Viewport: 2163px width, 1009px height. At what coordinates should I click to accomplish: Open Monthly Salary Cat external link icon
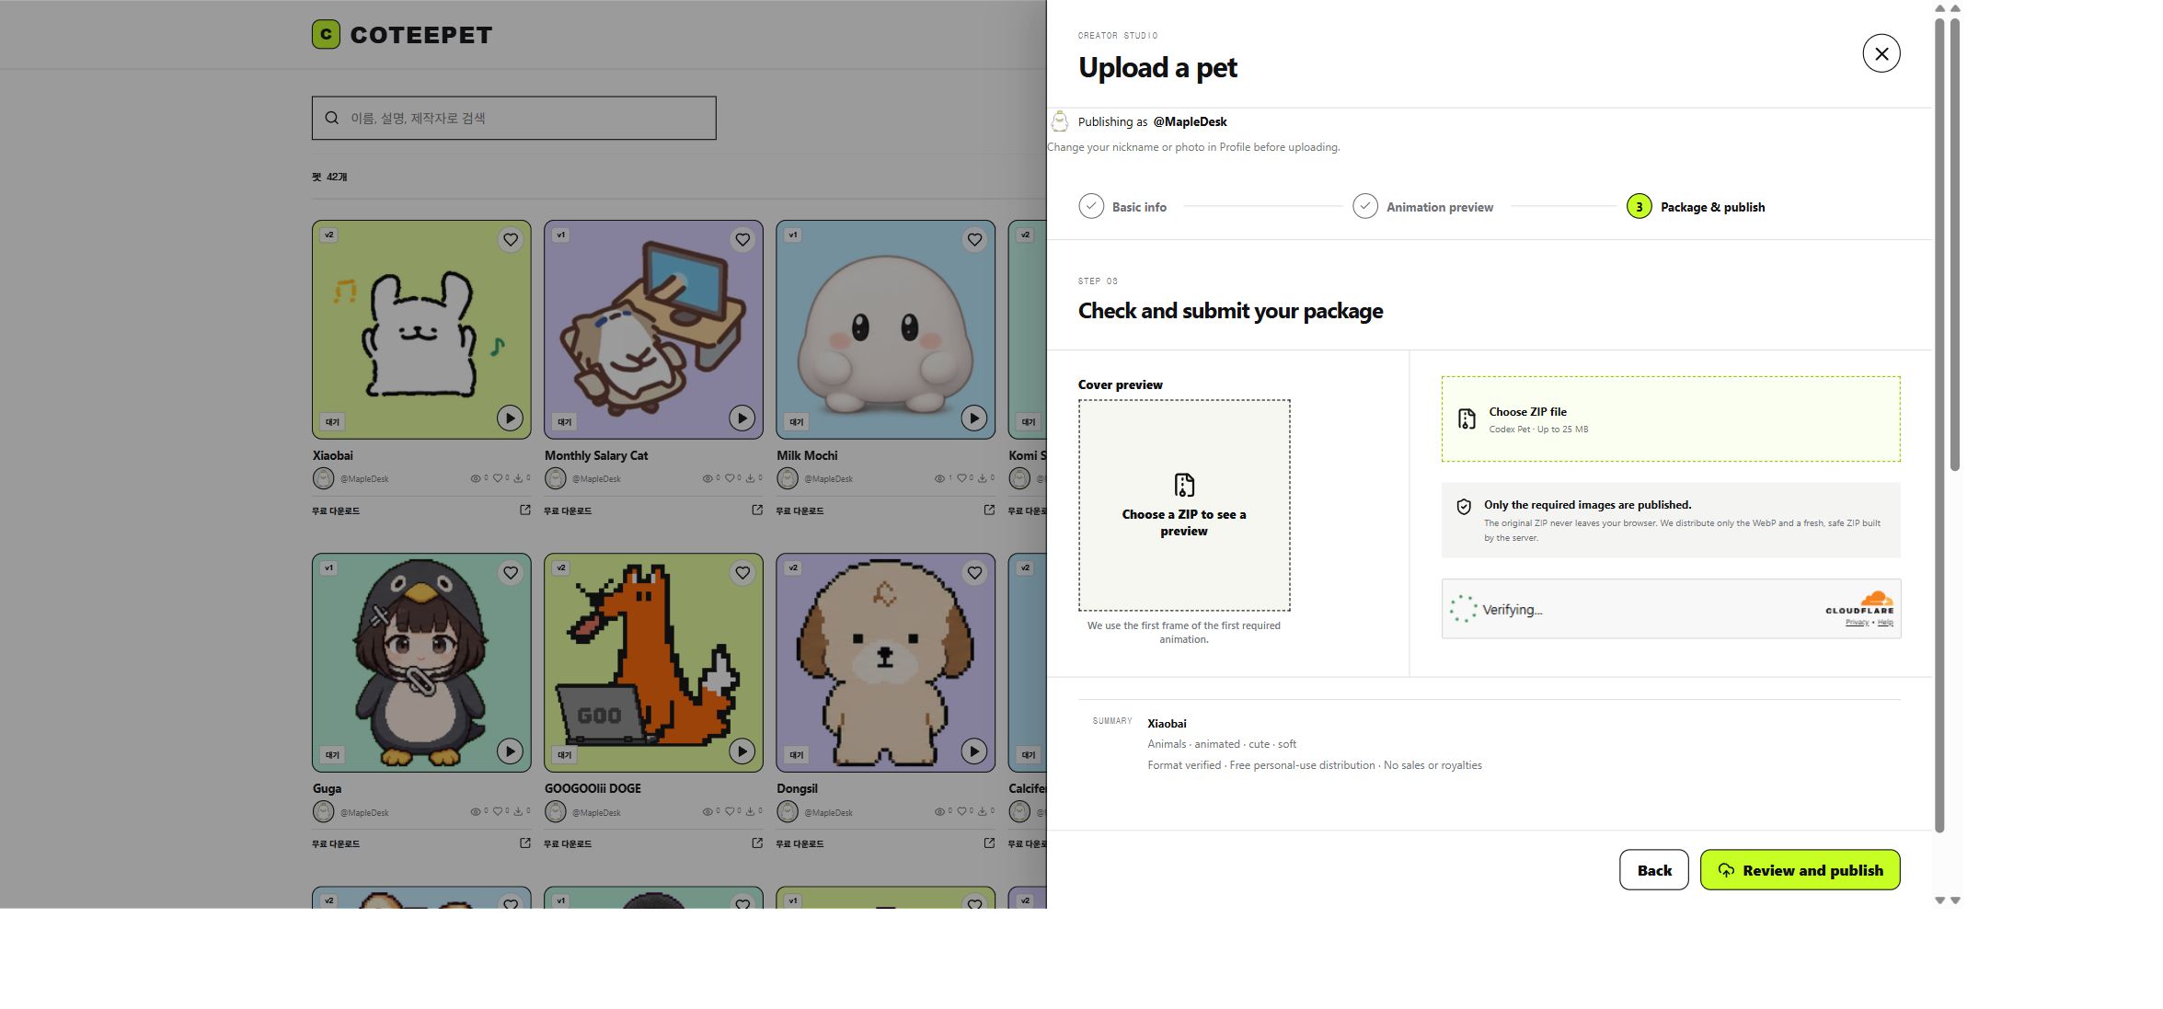757,510
